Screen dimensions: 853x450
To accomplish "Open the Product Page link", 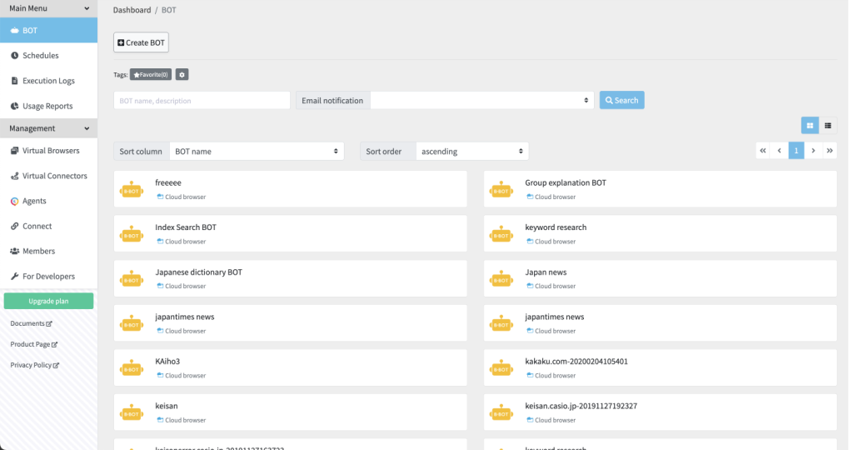I will point(33,344).
